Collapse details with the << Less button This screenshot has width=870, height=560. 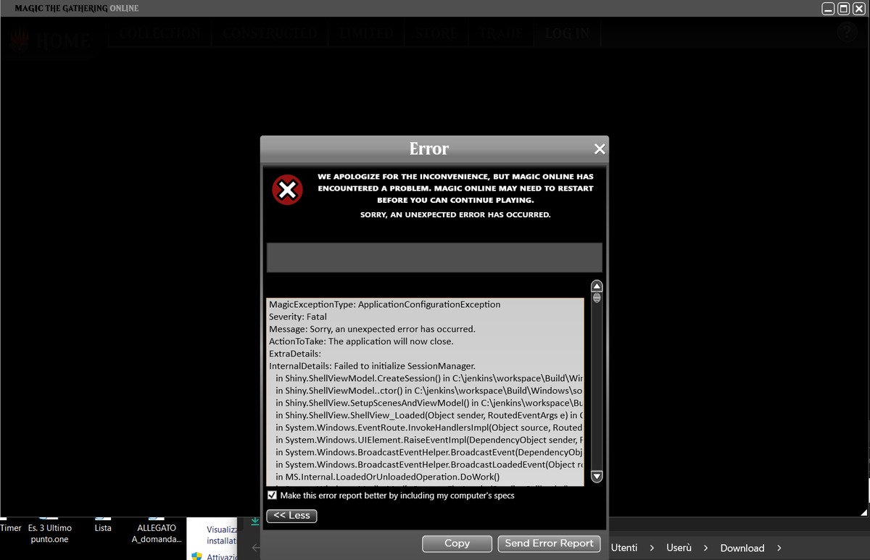[291, 516]
